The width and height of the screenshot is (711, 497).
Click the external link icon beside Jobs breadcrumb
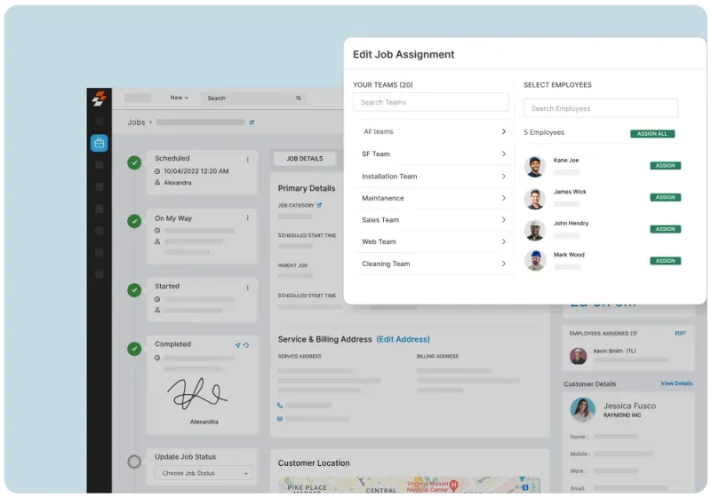click(252, 122)
